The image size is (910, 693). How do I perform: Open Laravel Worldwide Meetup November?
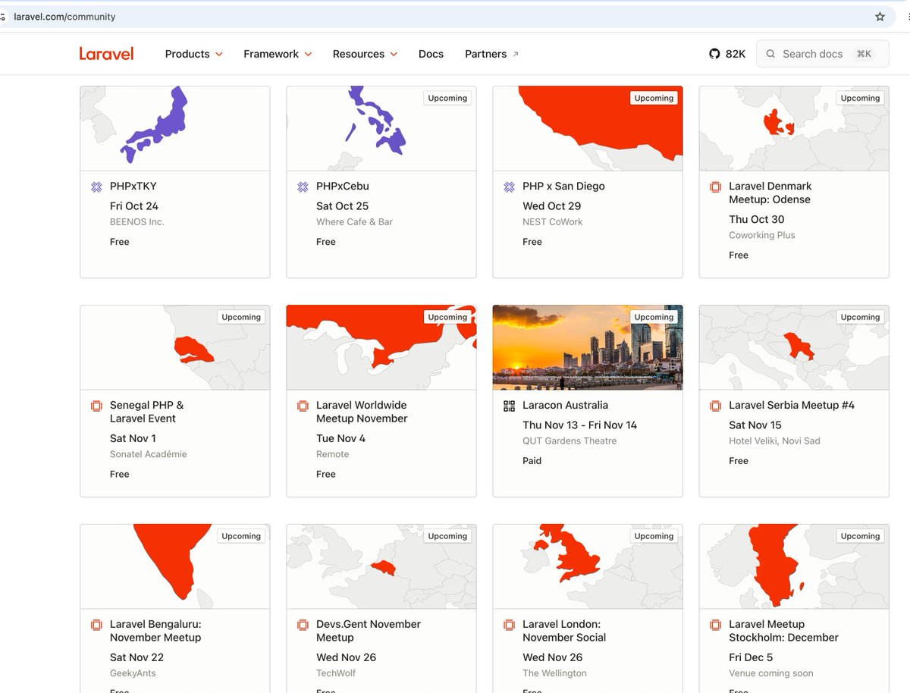click(x=362, y=412)
